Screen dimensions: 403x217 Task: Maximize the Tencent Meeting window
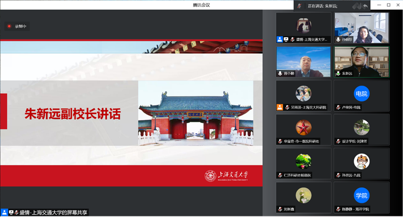coord(388,5)
